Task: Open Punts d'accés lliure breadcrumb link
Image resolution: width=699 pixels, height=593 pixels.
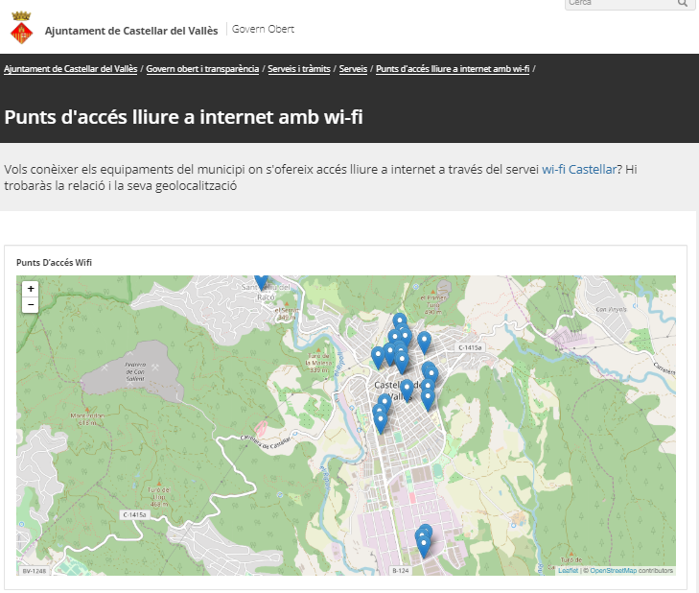Action: [453, 69]
